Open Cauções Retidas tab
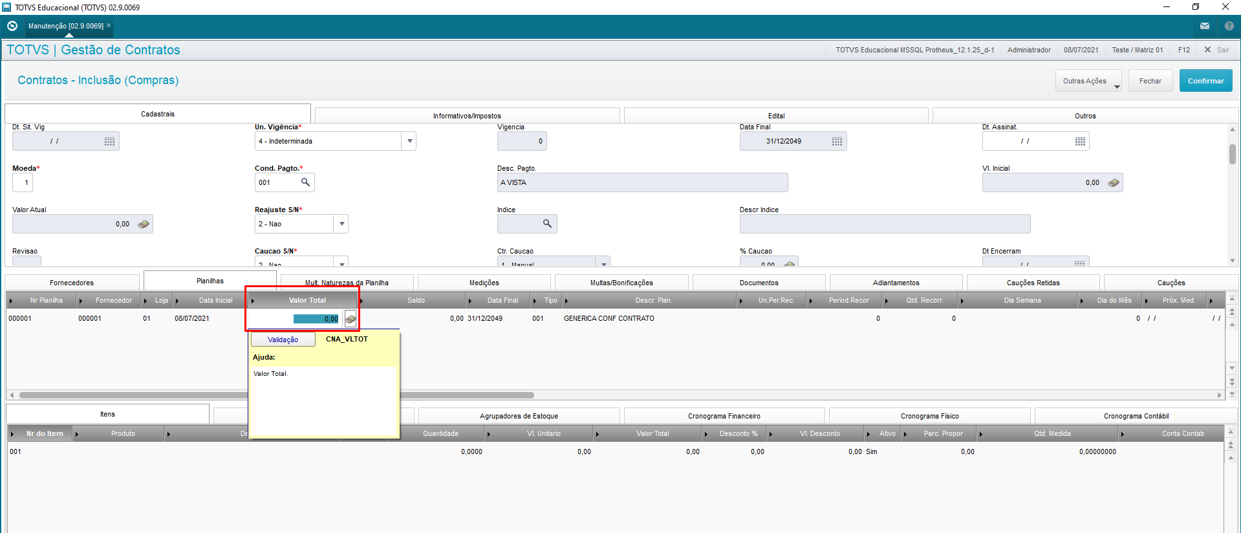The width and height of the screenshot is (1241, 533). click(x=1033, y=283)
